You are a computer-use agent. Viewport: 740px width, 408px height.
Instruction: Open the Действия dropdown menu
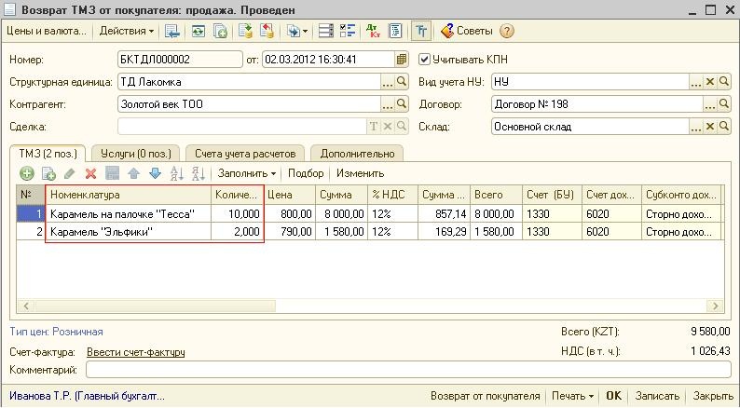(126, 31)
